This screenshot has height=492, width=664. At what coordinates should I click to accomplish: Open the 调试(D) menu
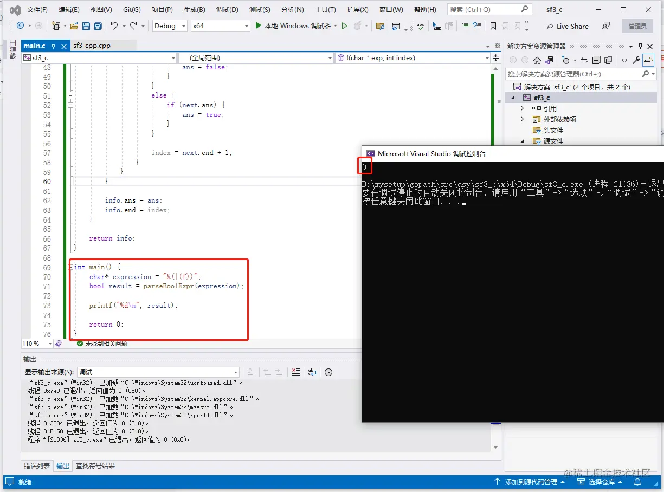(x=227, y=10)
